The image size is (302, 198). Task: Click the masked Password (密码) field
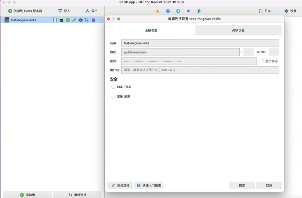click(189, 61)
